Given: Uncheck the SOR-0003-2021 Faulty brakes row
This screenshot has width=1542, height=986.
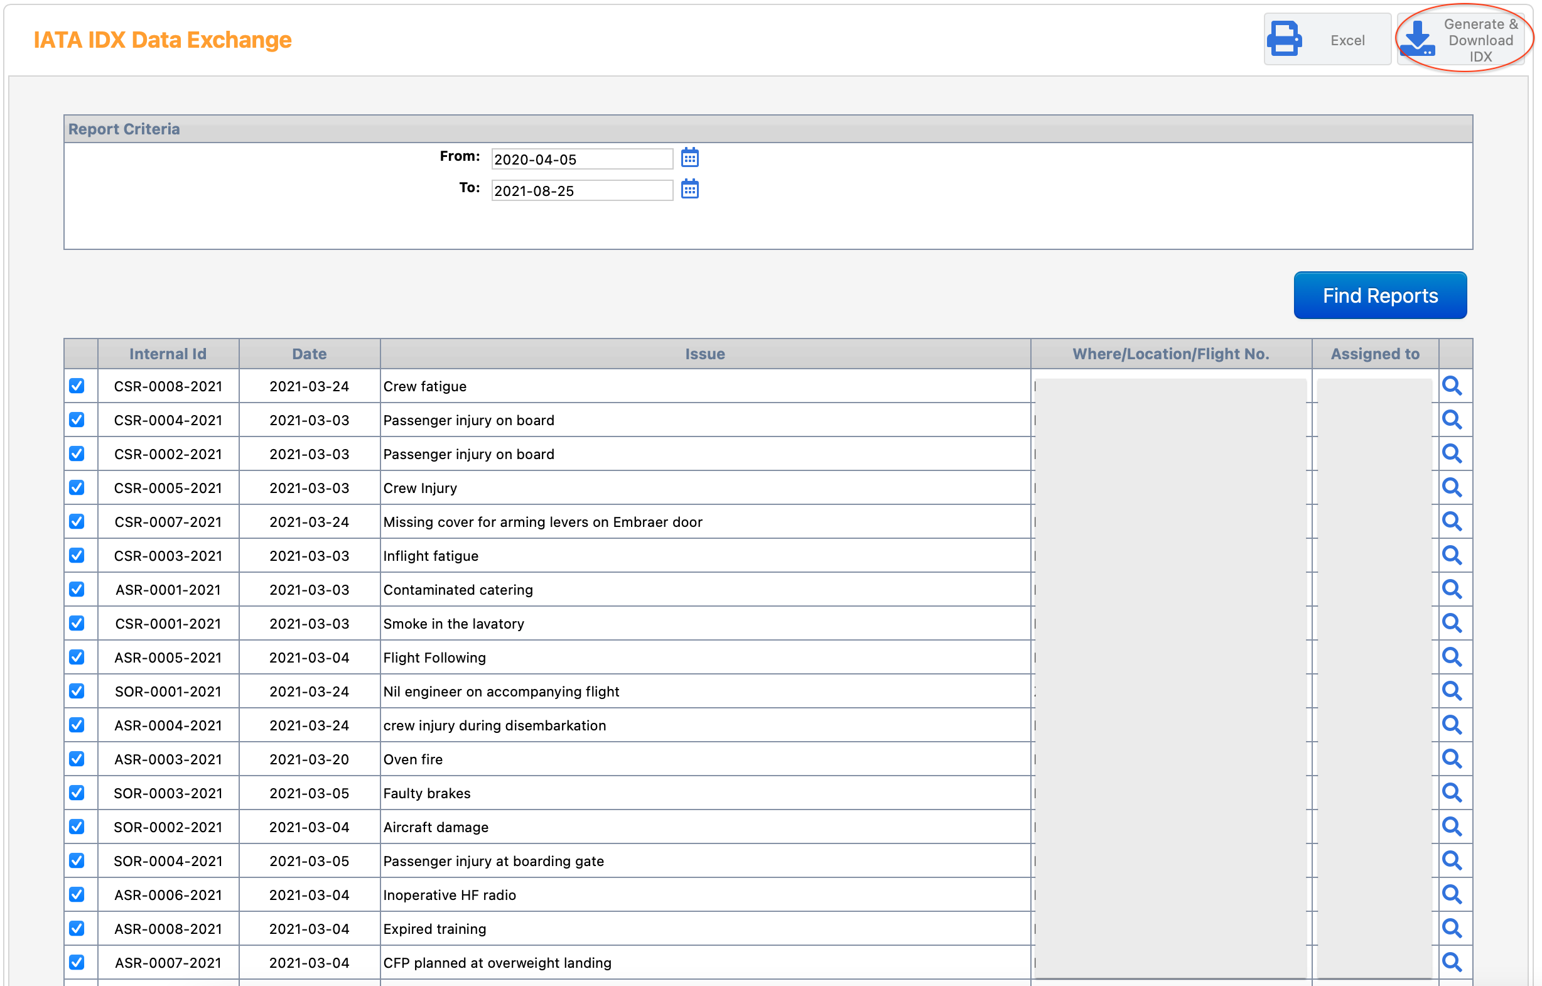Looking at the screenshot, I should 77,793.
